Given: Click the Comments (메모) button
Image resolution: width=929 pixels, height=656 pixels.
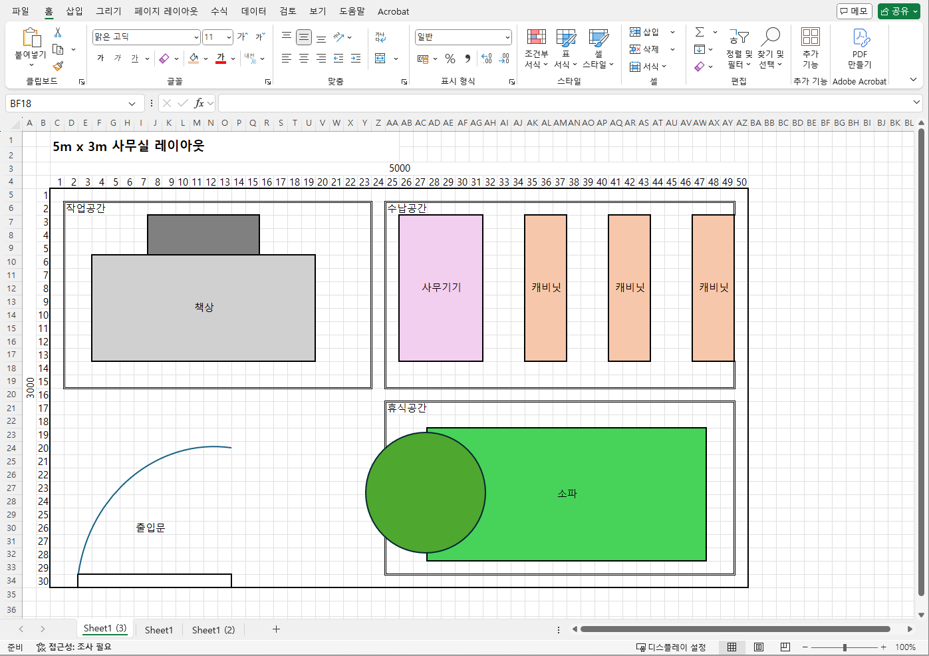Looking at the screenshot, I should tap(855, 11).
